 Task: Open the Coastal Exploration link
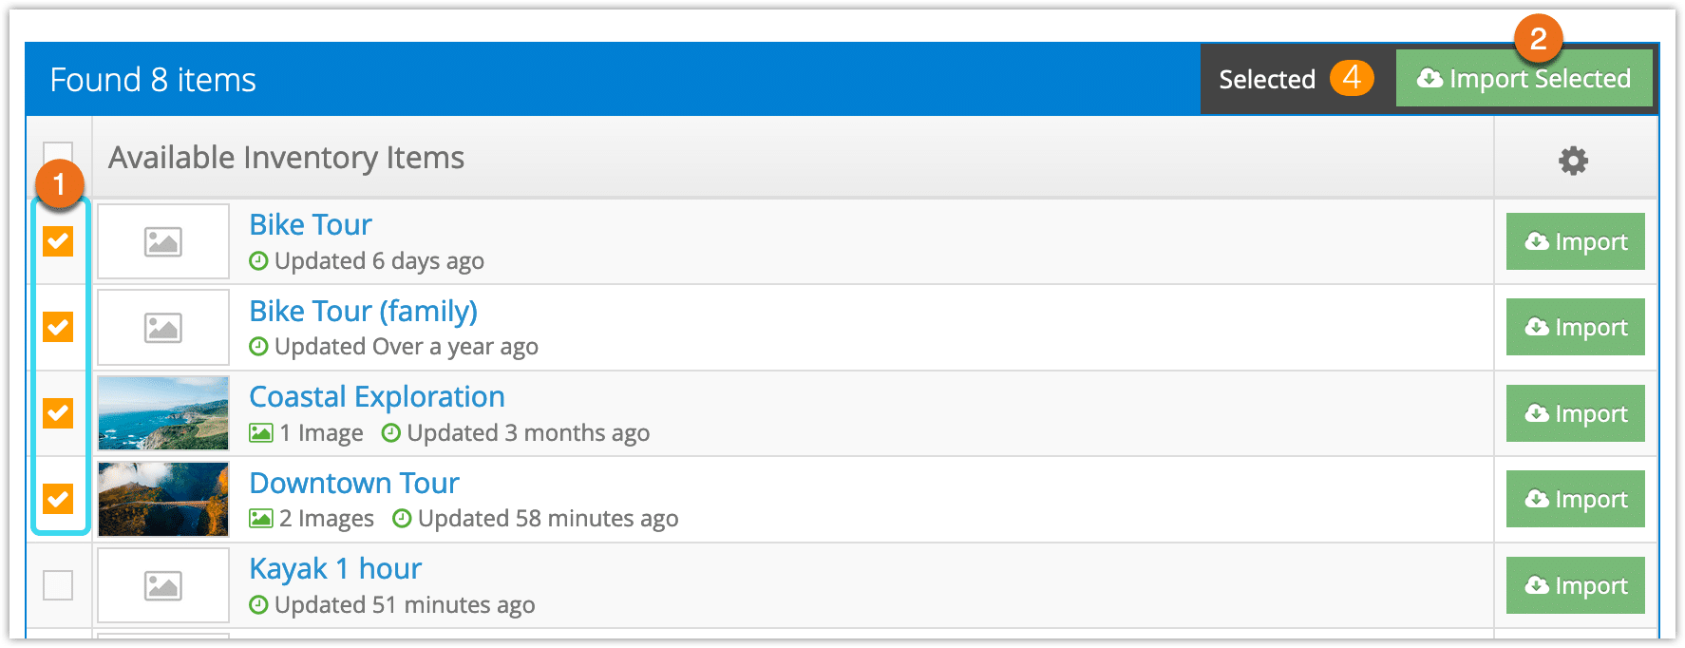(377, 396)
